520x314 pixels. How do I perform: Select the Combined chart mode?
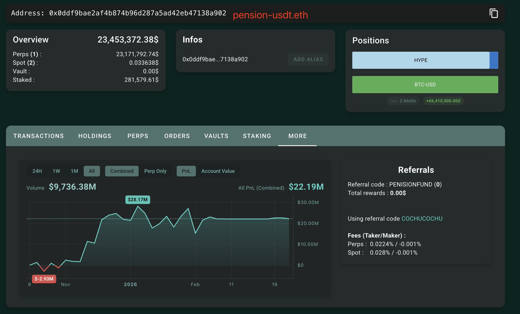coord(122,171)
